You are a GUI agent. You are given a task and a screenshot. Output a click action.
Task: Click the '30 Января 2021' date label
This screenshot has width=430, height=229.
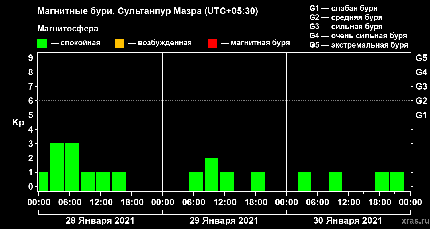348,221
